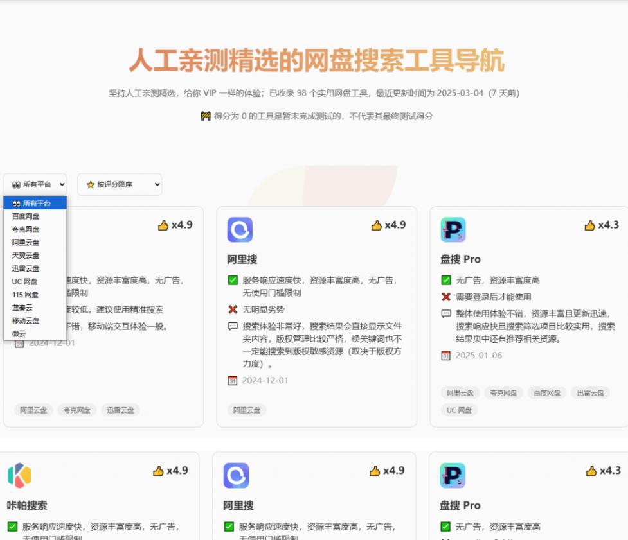Choose 夸克网盘 from the platform list
628x540 pixels.
(x=35, y=230)
